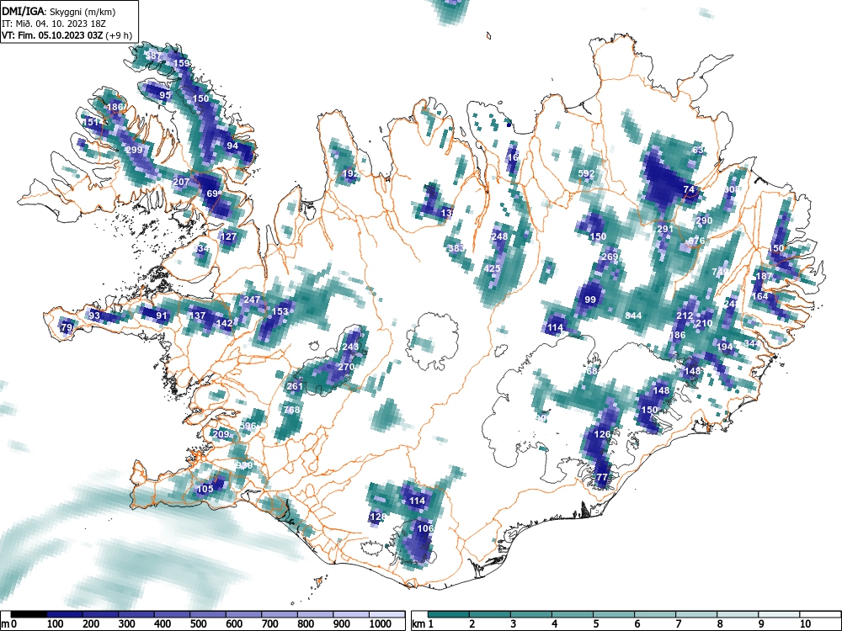Click the visibility value '299' on the map
Viewport: 842px width, 631px height.
pyautogui.click(x=134, y=150)
